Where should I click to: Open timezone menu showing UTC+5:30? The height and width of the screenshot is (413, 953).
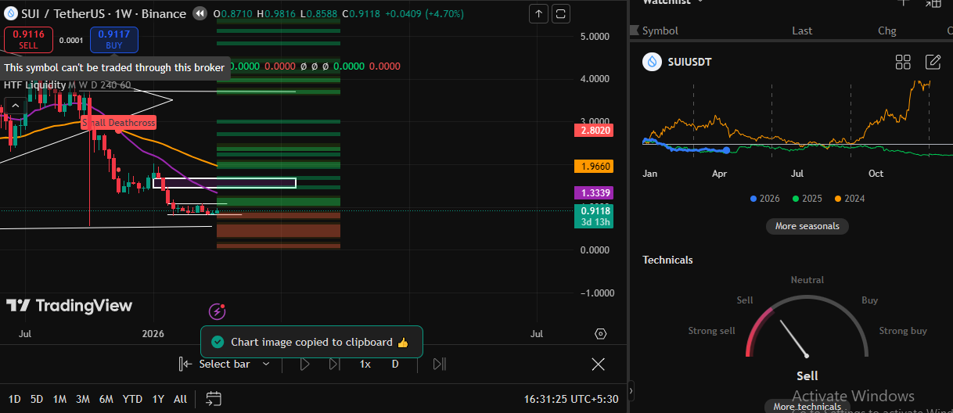[x=571, y=399]
